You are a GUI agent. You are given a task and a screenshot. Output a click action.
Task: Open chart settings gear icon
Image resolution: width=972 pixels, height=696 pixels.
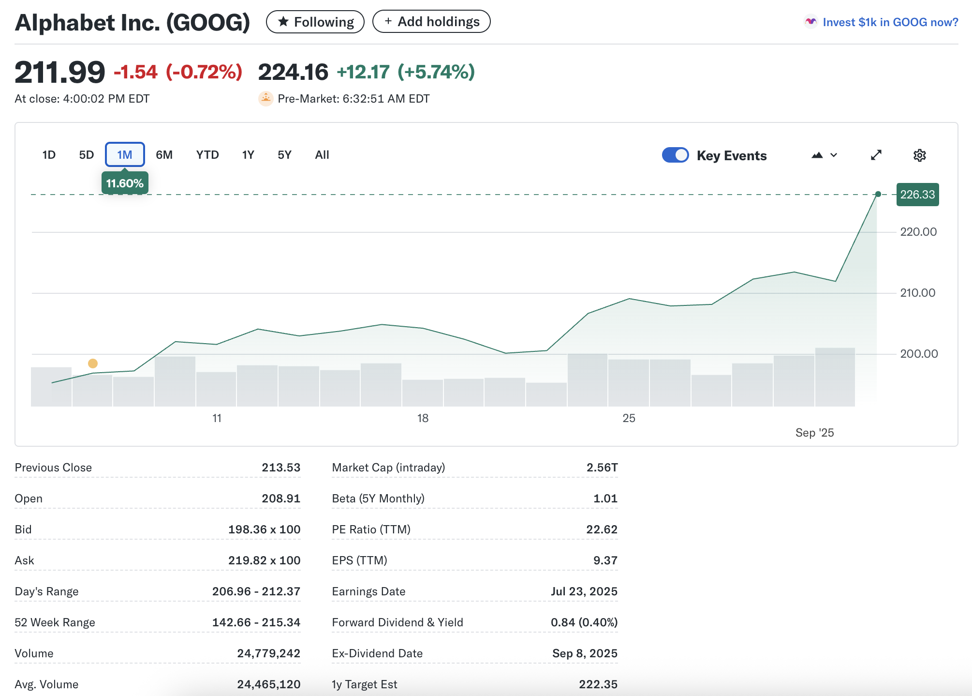pyautogui.click(x=919, y=155)
